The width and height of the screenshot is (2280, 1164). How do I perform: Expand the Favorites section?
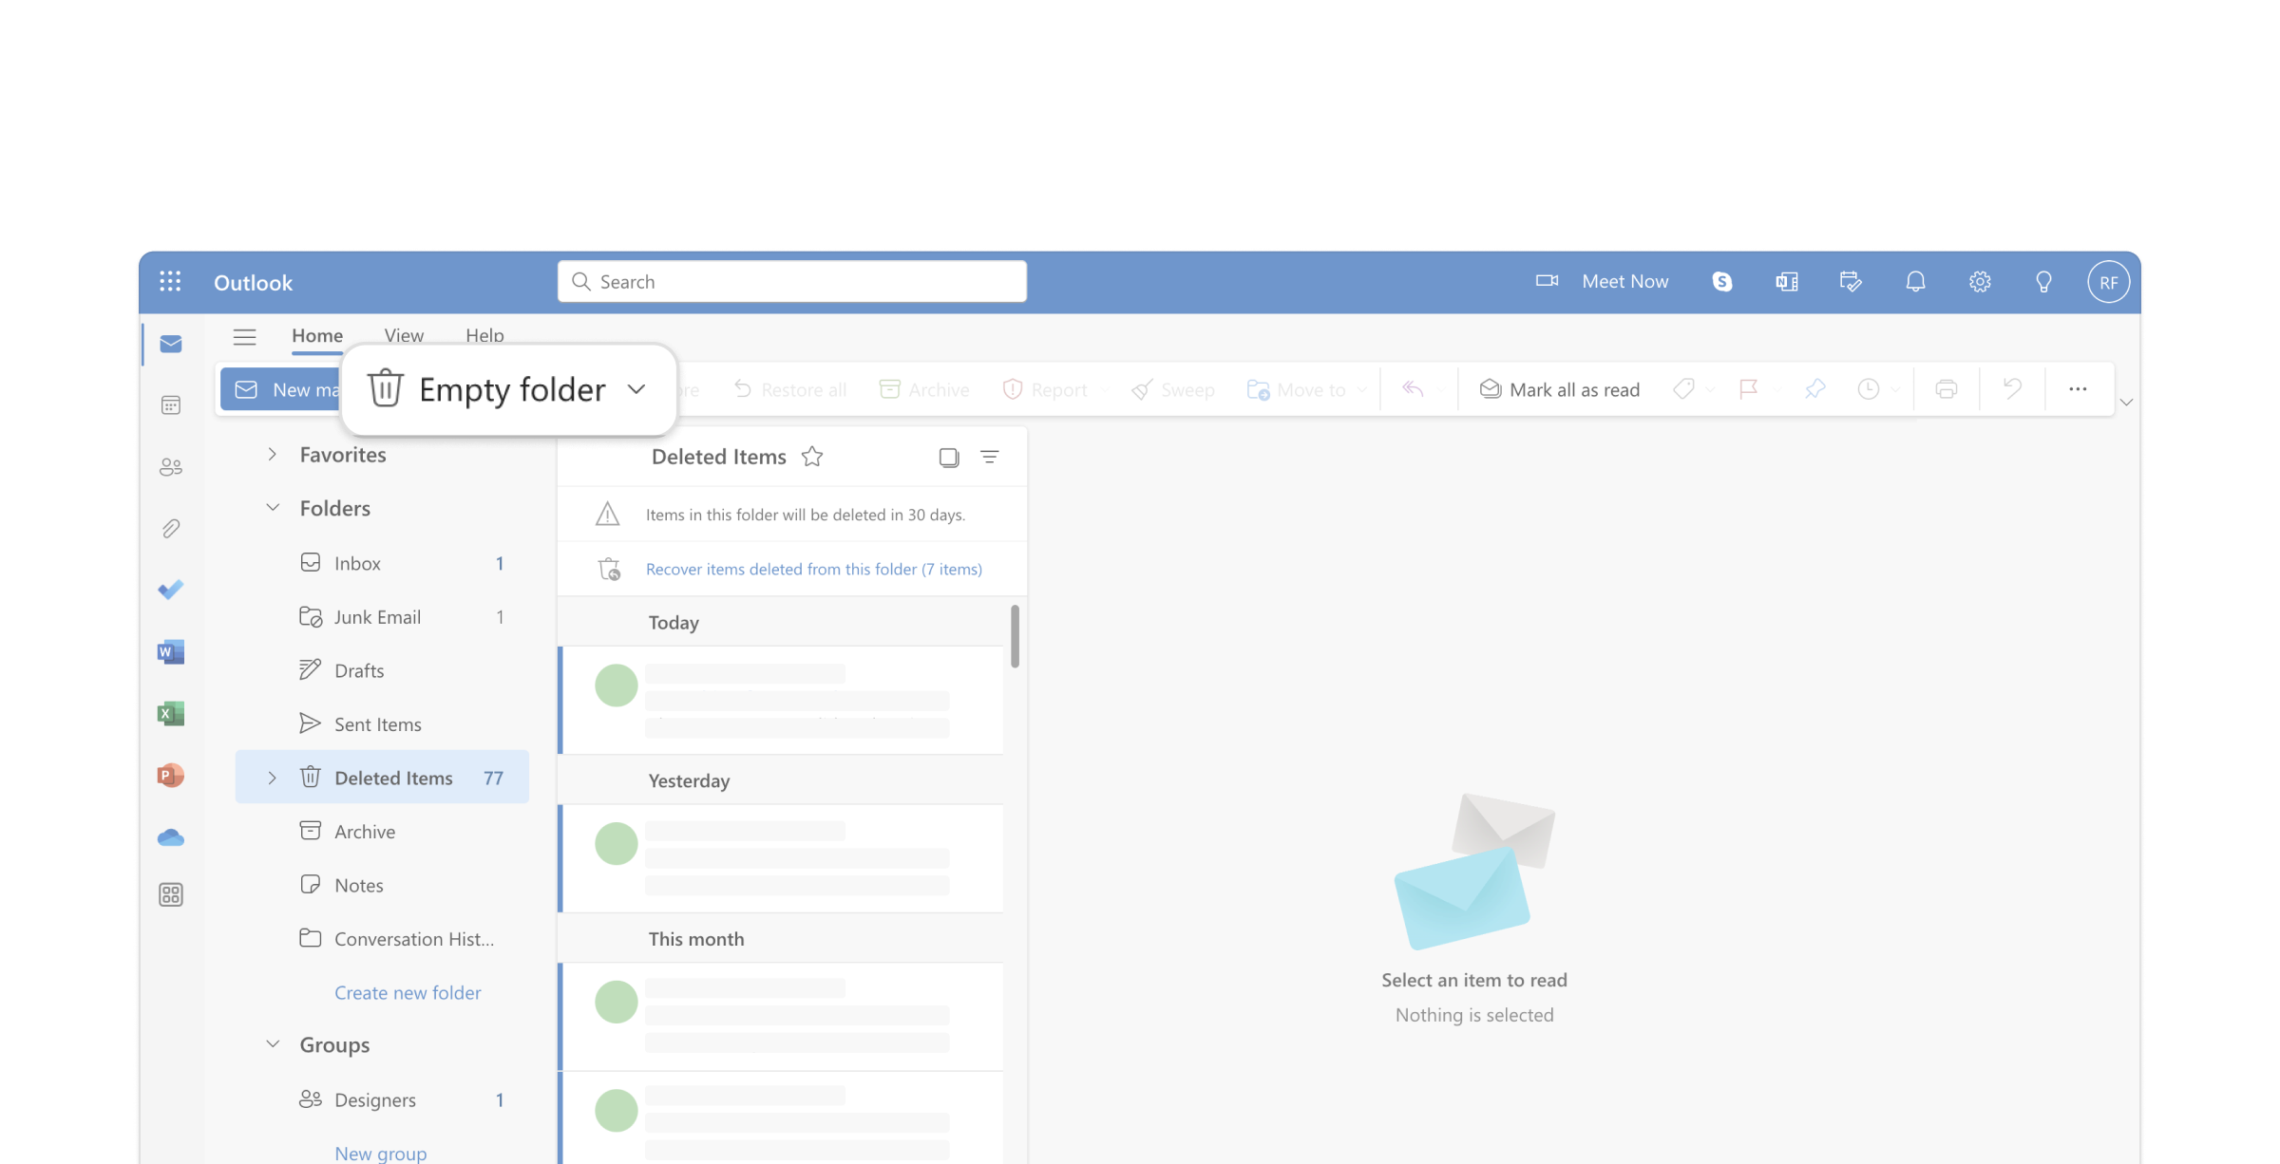pos(272,455)
